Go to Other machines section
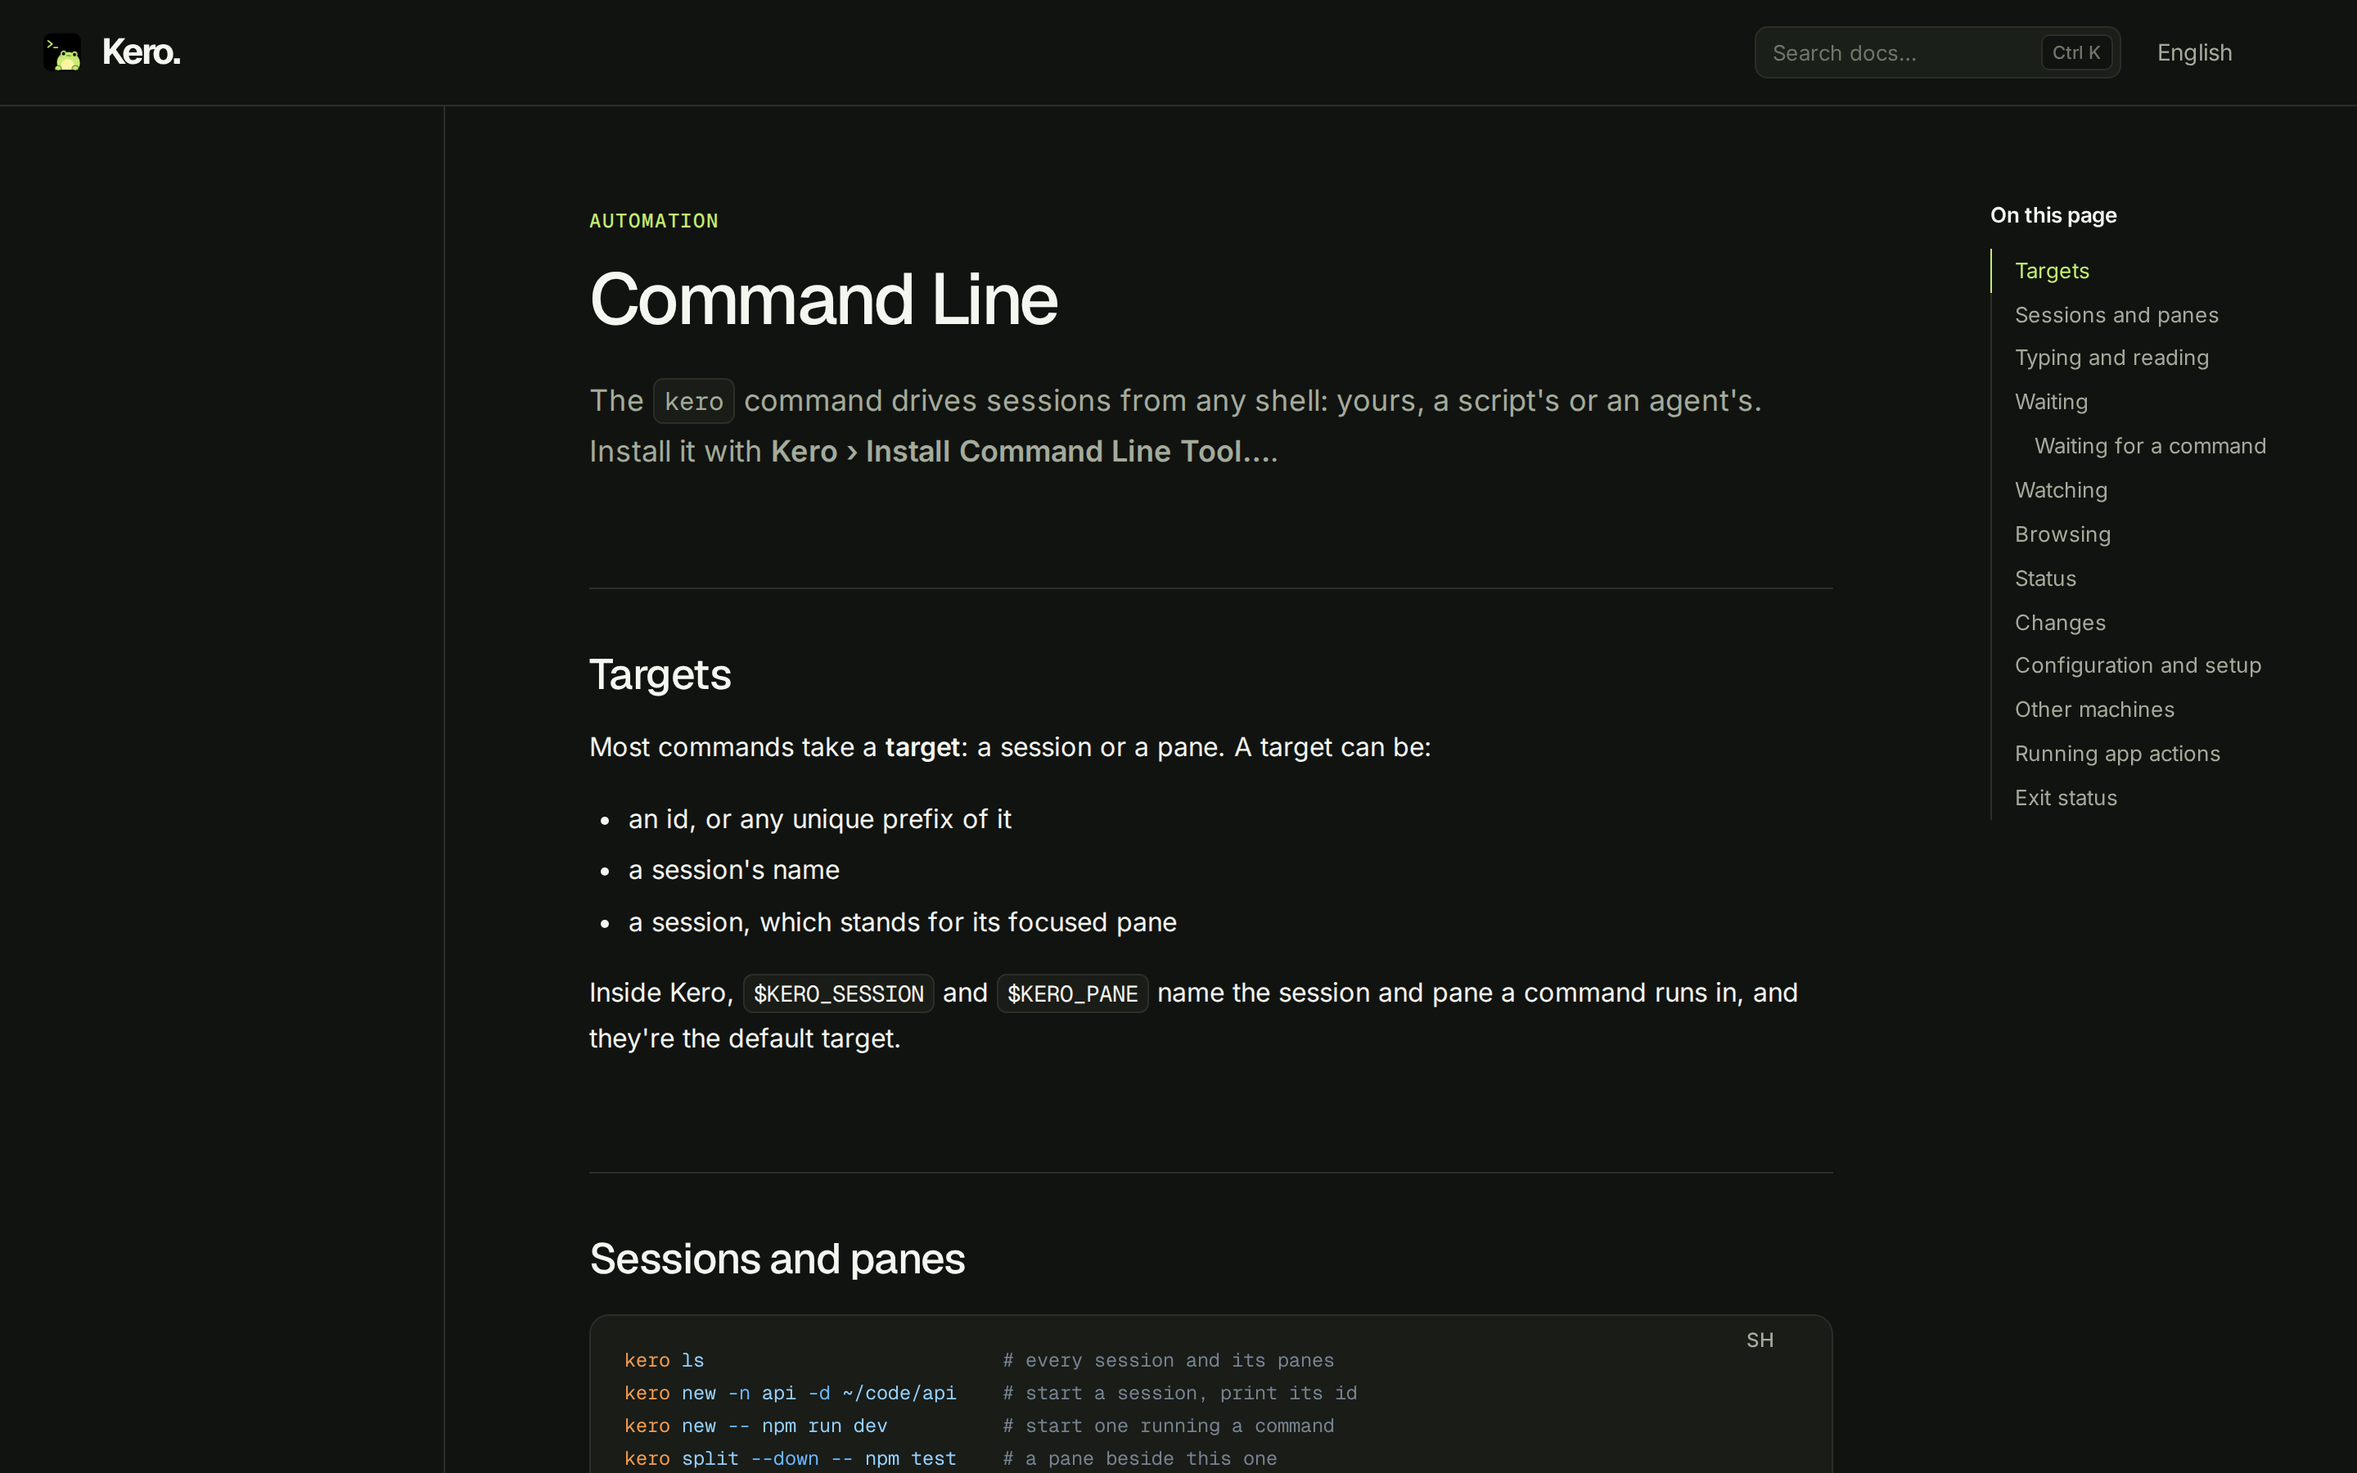Viewport: 2357px width, 1473px height. click(x=2094, y=709)
